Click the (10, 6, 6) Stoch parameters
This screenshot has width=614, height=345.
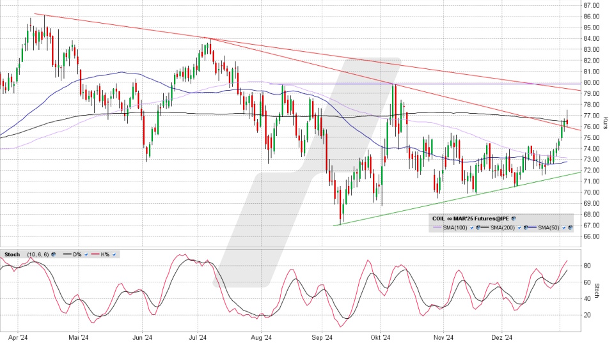point(38,254)
